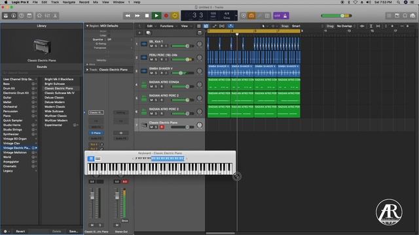Click the add new track plus button

click(x=139, y=33)
